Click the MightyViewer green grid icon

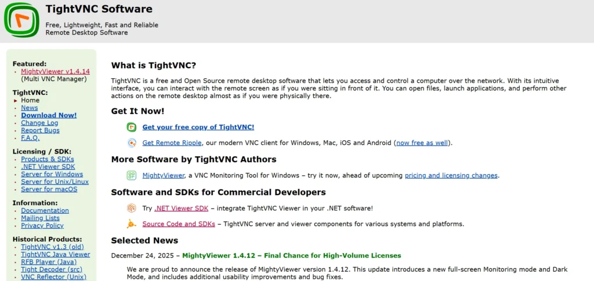coord(132,176)
